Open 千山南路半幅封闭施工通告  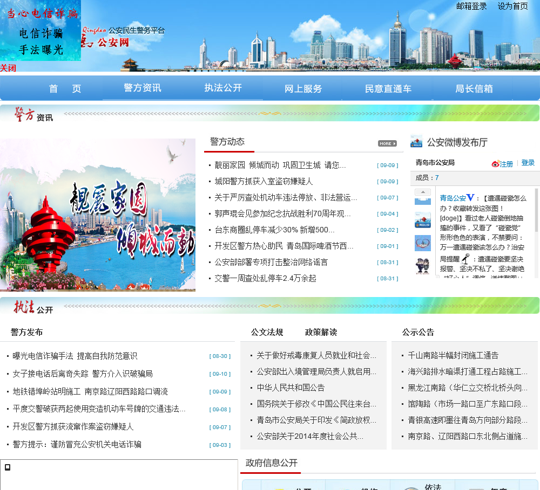point(453,356)
